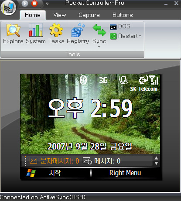Click the green Restart icon
This screenshot has height=201, width=181.
coord(113,36)
